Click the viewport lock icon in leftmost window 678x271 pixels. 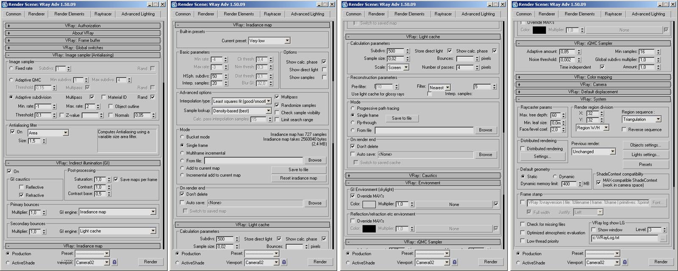[114, 263]
